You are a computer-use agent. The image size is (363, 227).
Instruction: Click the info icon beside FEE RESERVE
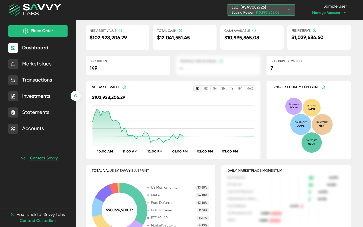(x=314, y=30)
